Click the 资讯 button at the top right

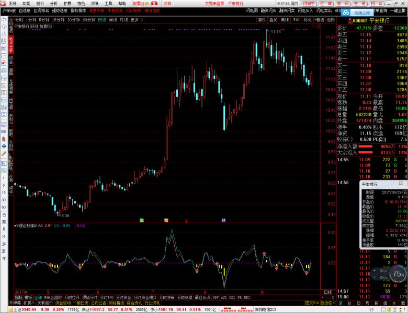tap(343, 4)
